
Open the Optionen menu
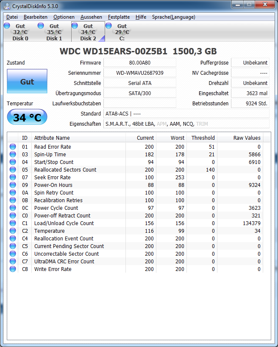tap(64, 17)
